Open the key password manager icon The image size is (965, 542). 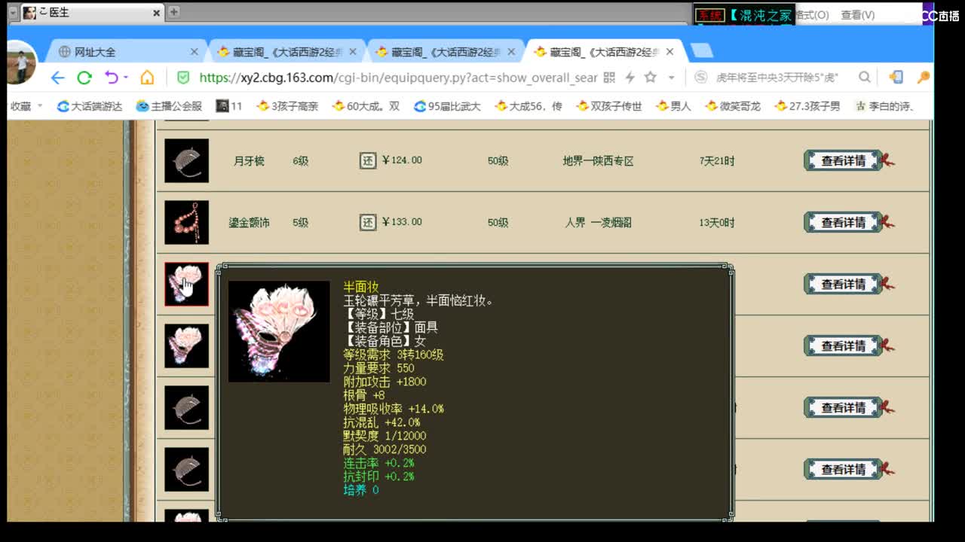point(923,77)
